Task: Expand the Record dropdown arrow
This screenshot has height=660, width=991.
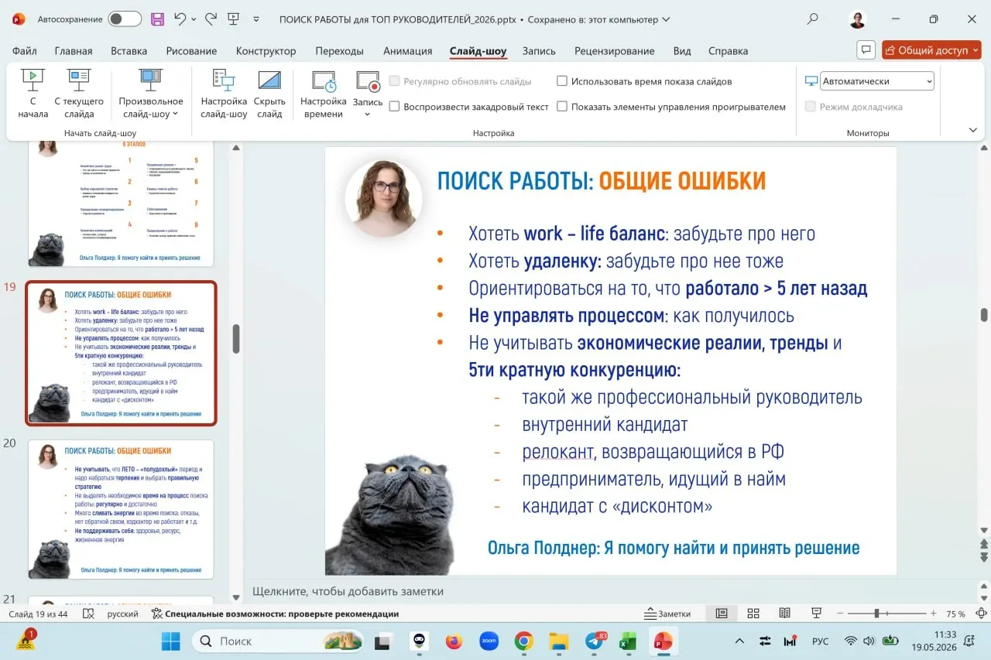Action: tap(368, 115)
